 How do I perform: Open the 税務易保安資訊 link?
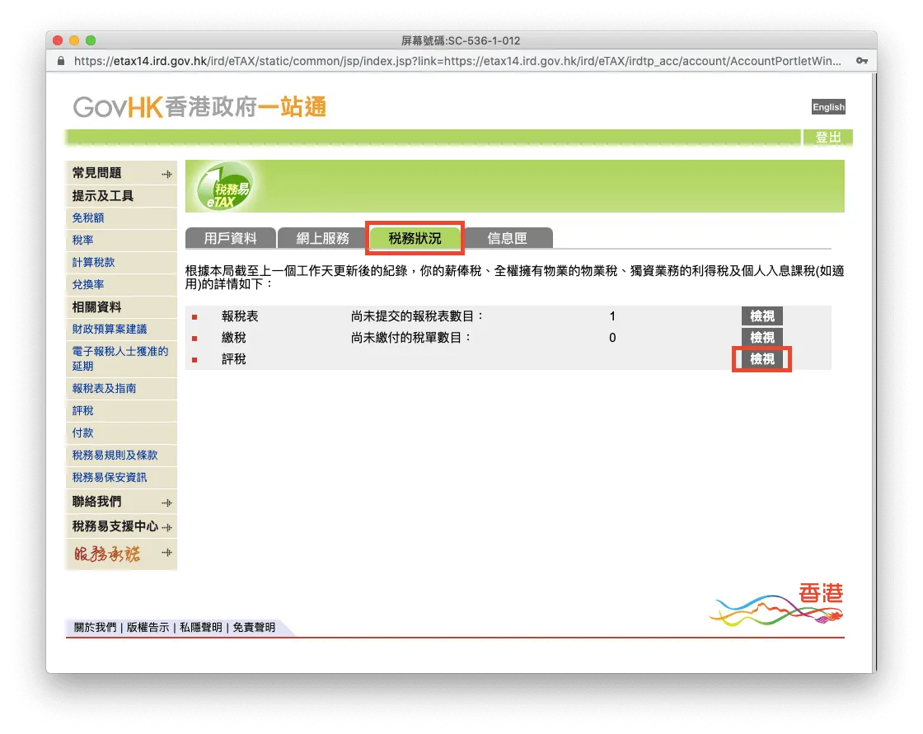110,477
